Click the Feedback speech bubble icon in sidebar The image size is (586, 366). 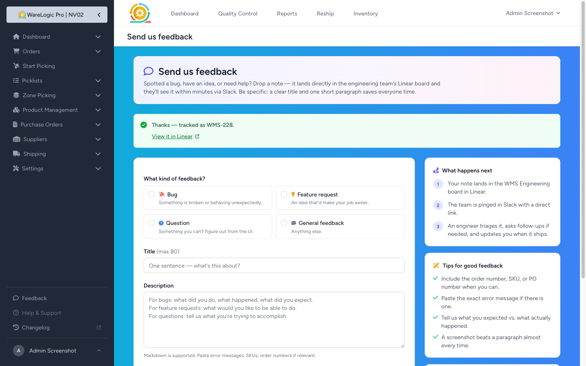pyautogui.click(x=16, y=298)
